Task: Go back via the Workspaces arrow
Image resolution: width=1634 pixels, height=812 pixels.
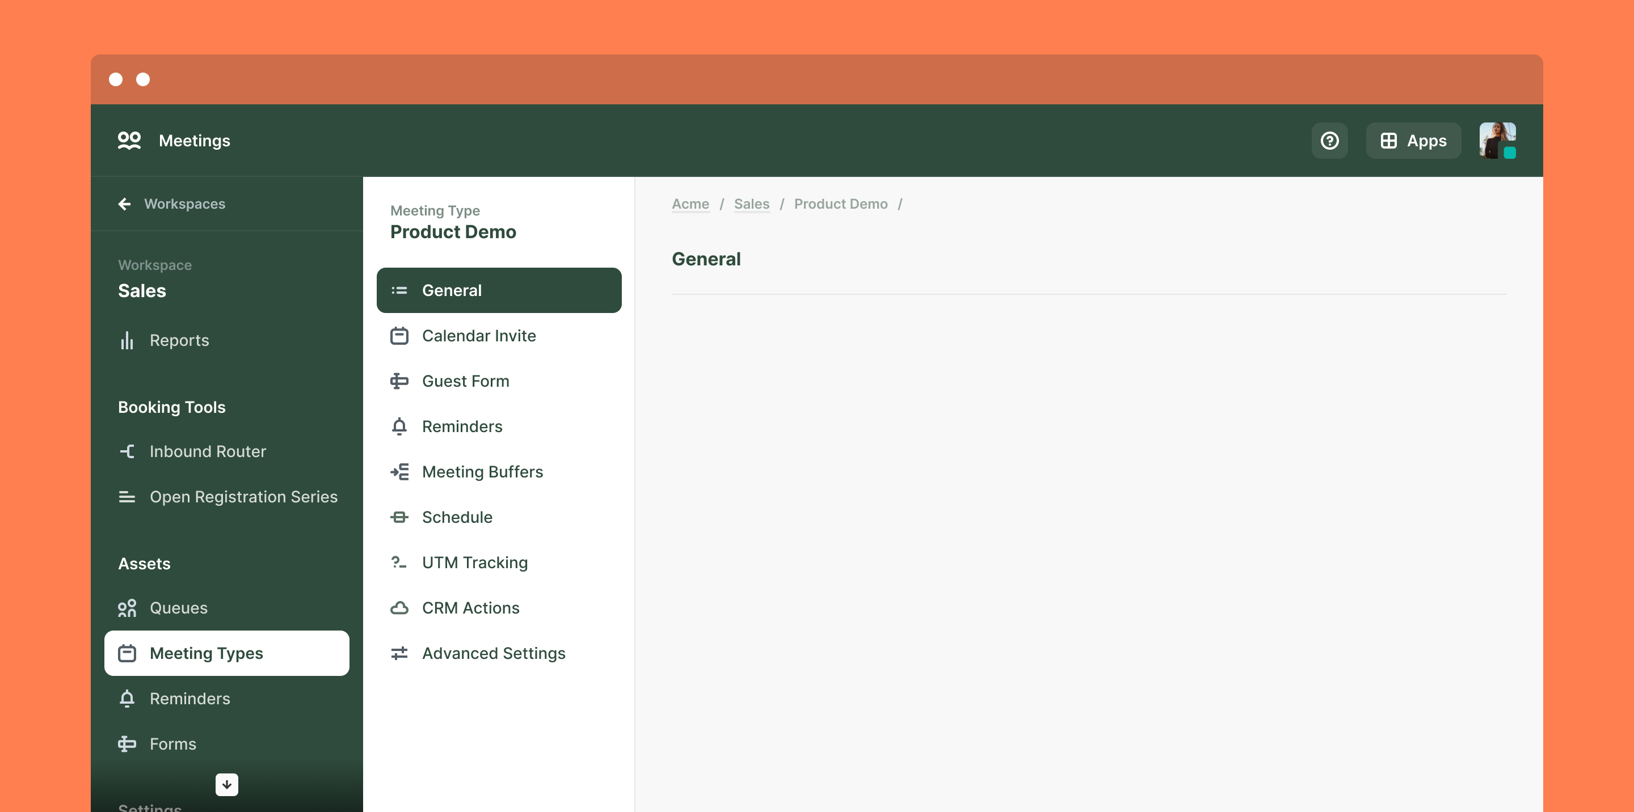Action: (124, 204)
